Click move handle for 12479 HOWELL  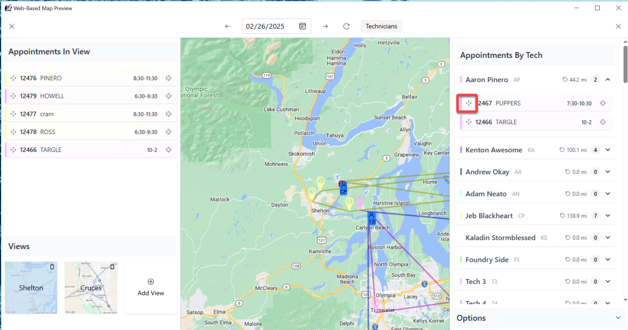pyautogui.click(x=13, y=96)
